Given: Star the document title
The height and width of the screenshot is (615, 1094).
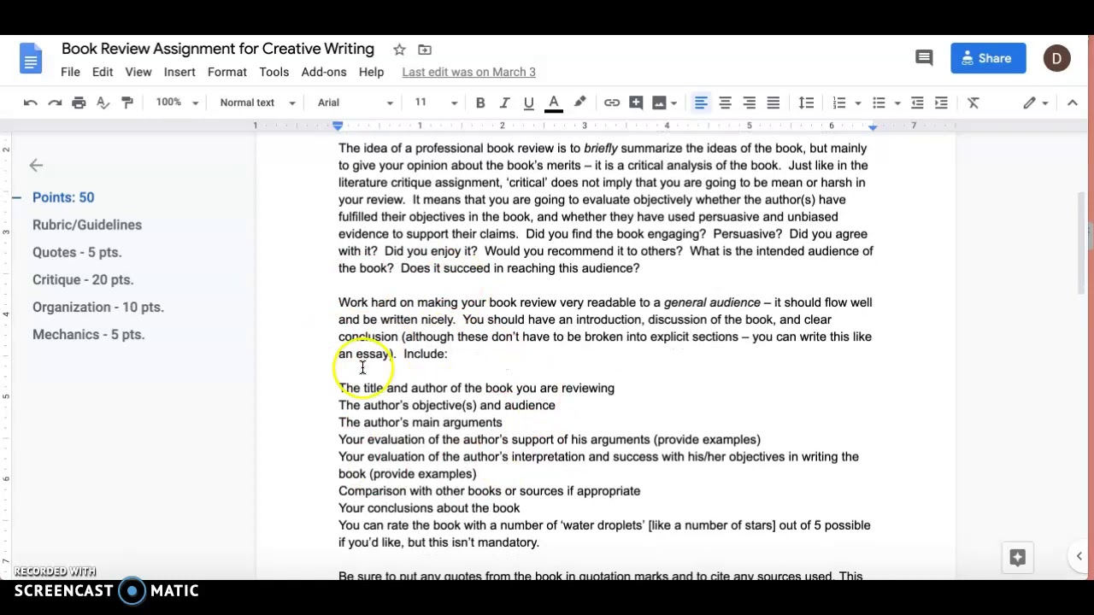Looking at the screenshot, I should tap(399, 50).
